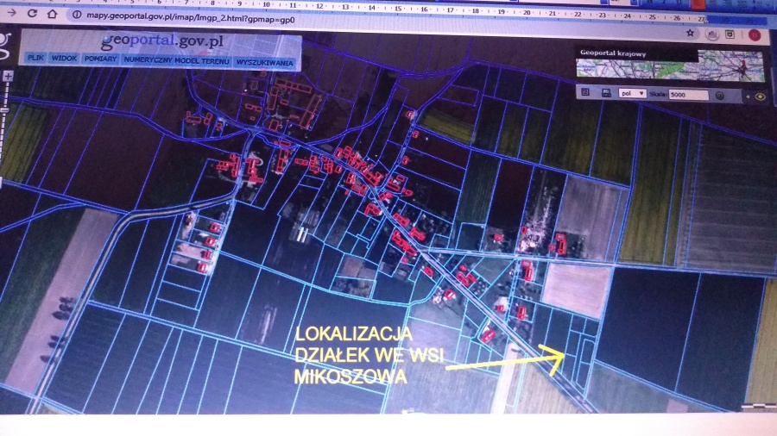Open the browser home page
The image size is (777, 436).
pos(52,14)
